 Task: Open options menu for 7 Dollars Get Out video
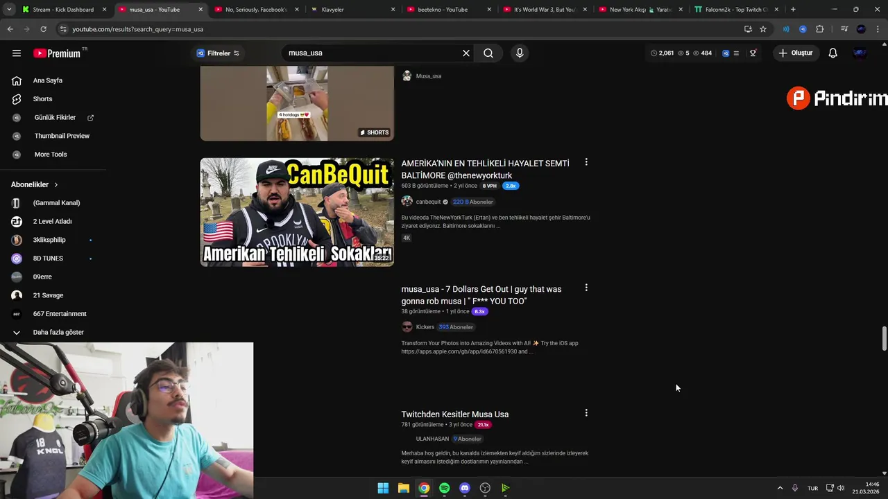click(586, 288)
